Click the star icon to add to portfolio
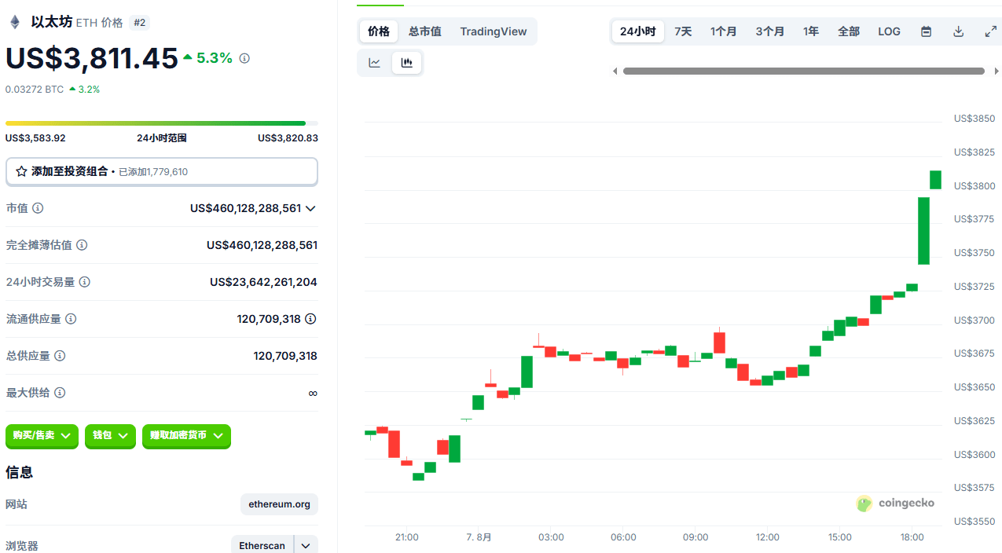Screen dimensions: 1002x553 pyautogui.click(x=21, y=171)
